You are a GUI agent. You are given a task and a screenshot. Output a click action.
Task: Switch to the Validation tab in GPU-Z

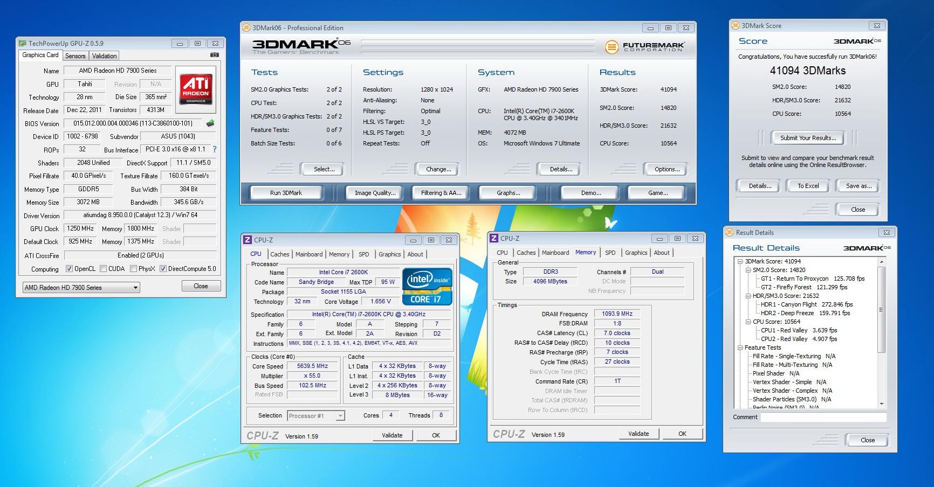click(x=104, y=56)
